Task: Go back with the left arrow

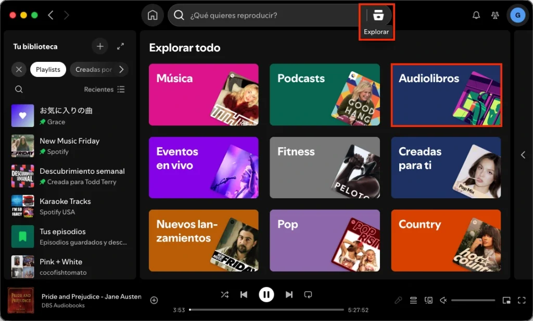Action: pos(50,15)
